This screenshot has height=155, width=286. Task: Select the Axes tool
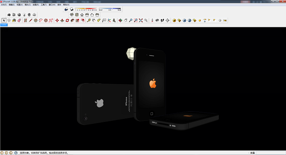coord(109,21)
